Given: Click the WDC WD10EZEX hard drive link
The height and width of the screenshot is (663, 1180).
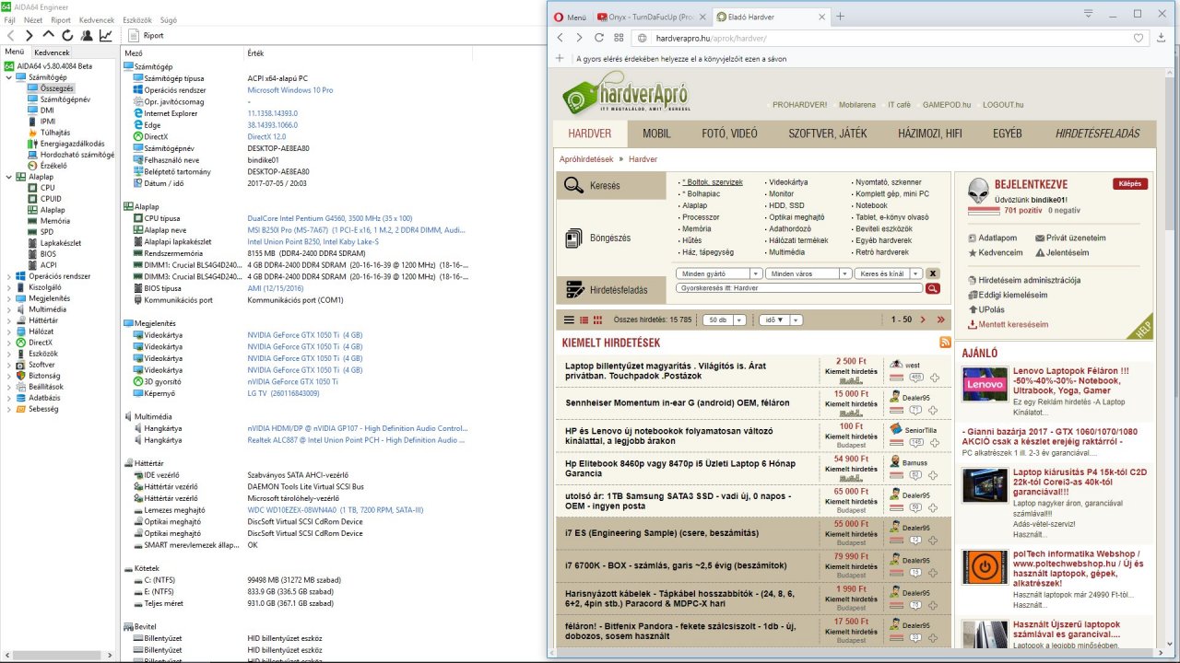Looking at the screenshot, I should click(x=335, y=509).
